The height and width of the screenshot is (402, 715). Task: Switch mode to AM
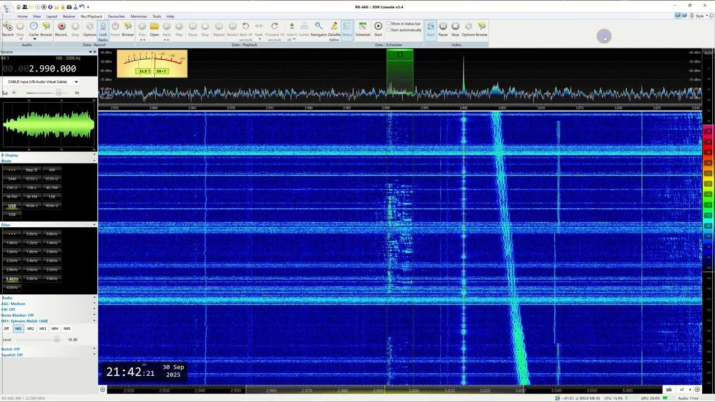[x=52, y=170]
